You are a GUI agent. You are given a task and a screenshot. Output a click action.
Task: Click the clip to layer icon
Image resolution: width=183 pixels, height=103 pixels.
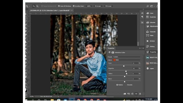pos(125,94)
